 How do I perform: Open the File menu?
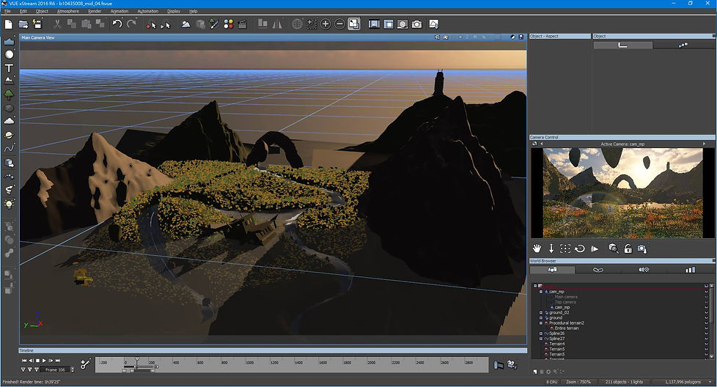(x=7, y=11)
